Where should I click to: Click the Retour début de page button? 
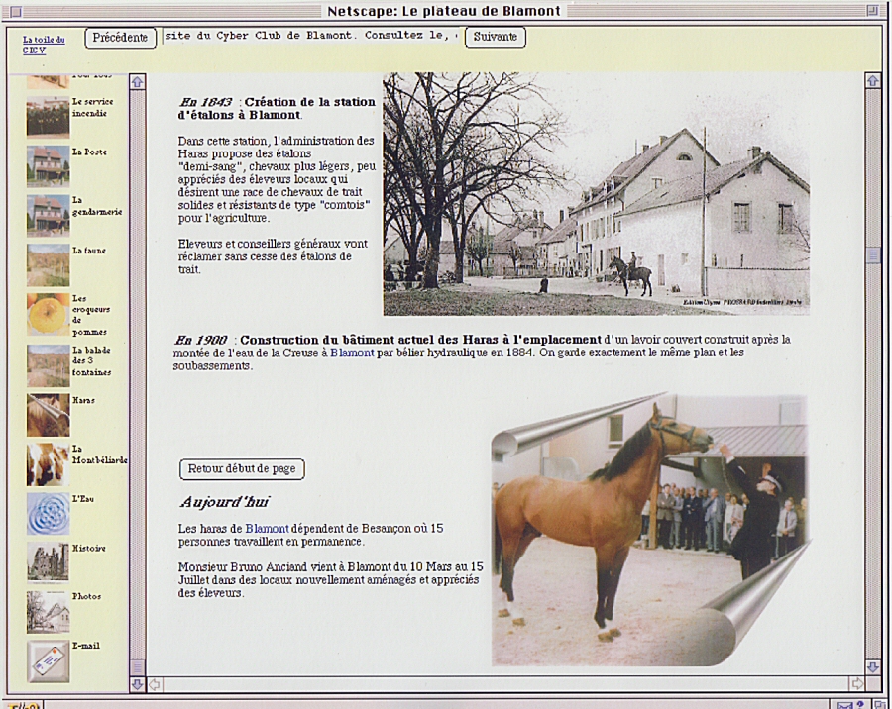[x=242, y=469]
